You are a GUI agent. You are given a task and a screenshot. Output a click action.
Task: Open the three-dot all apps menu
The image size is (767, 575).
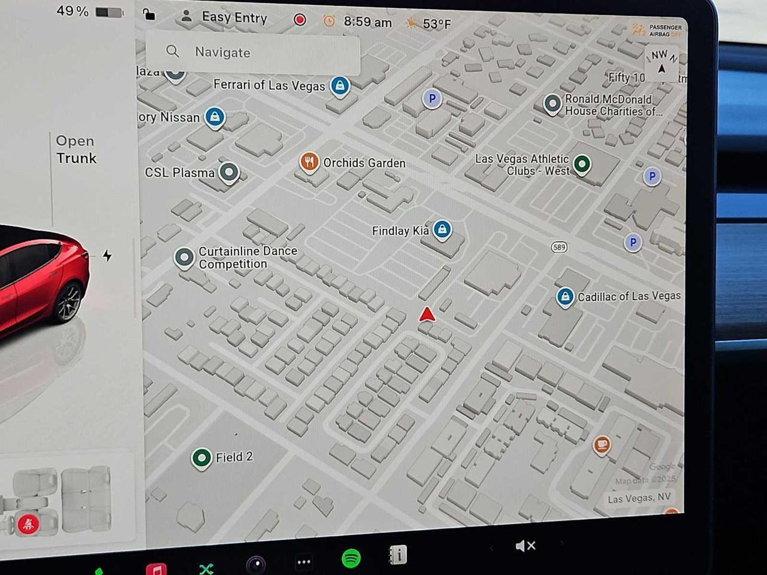click(x=303, y=562)
